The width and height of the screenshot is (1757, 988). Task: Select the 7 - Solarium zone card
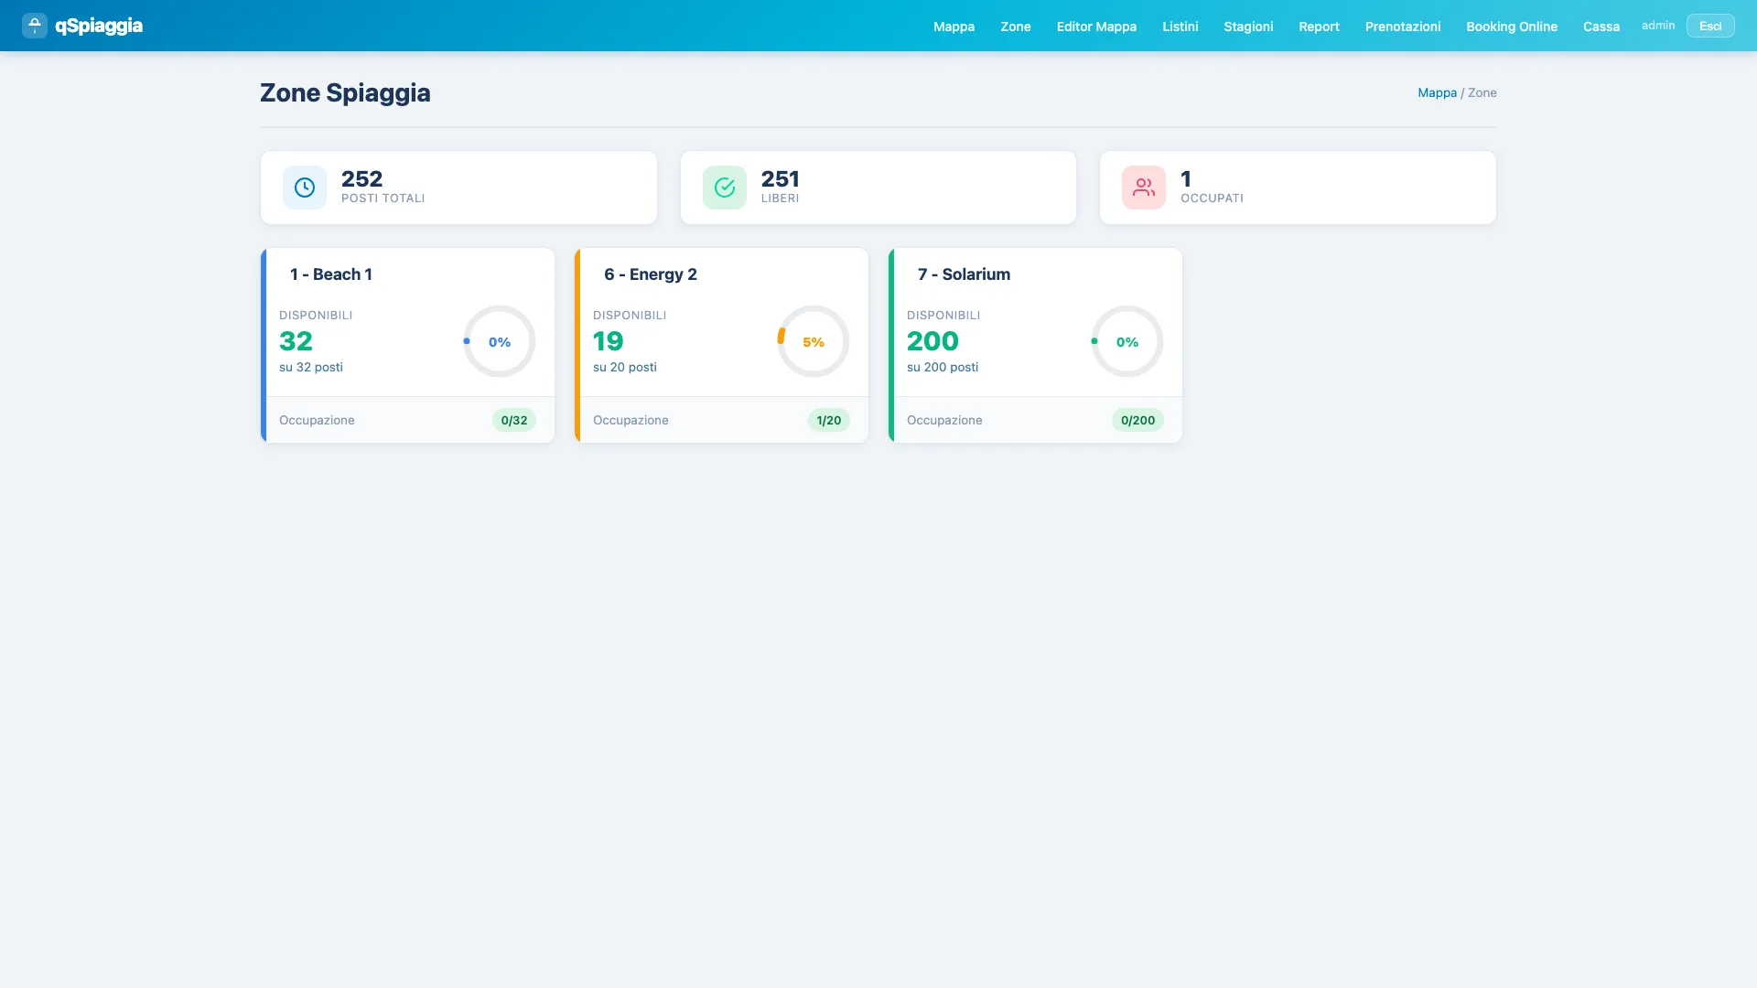tap(1035, 345)
